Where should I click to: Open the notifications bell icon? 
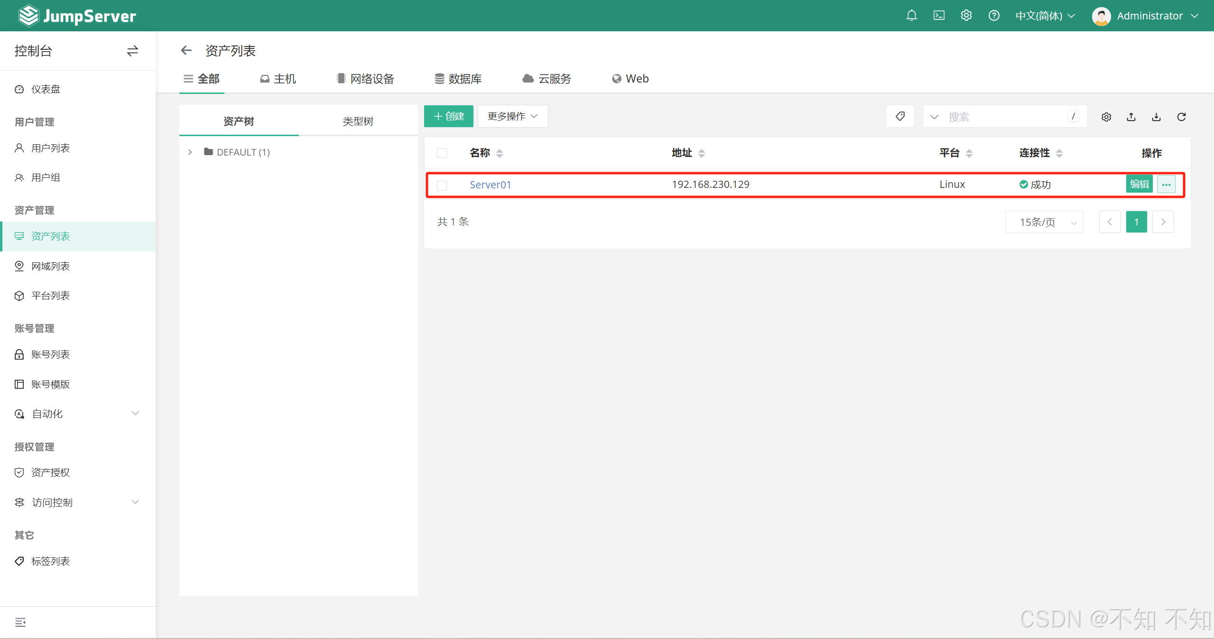point(911,16)
